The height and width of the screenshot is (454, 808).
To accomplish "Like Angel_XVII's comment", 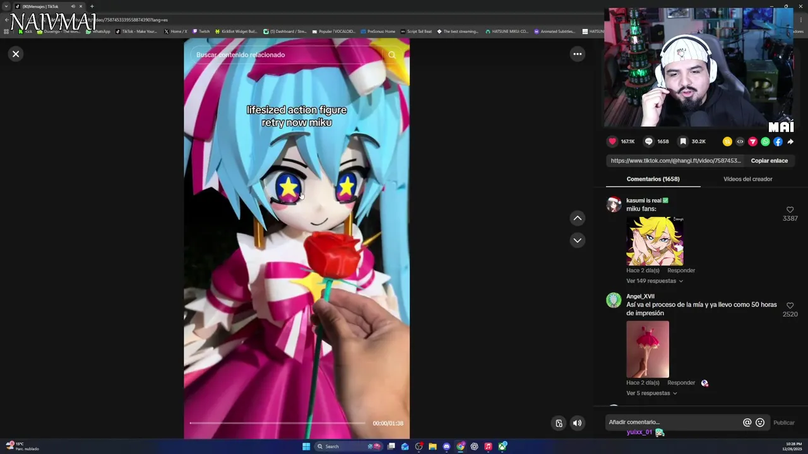I will (x=790, y=306).
